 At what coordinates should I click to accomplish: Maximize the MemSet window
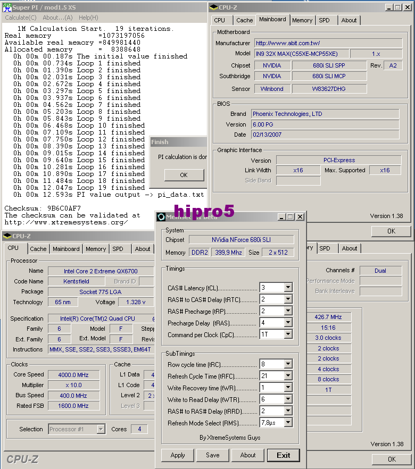[x=290, y=217]
